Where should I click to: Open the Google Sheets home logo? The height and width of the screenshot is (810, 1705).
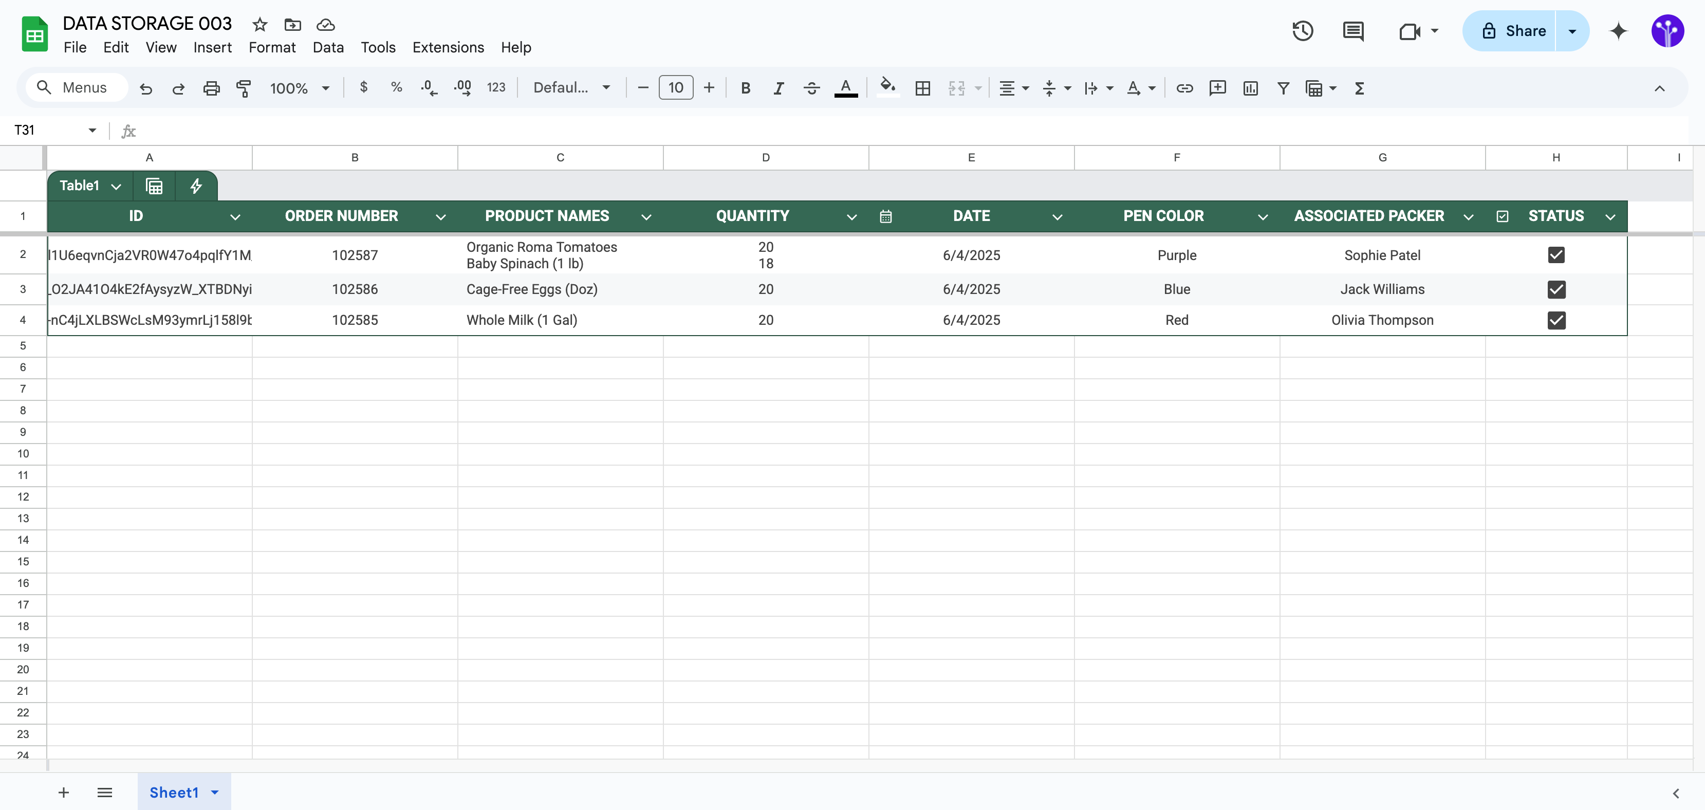34,34
